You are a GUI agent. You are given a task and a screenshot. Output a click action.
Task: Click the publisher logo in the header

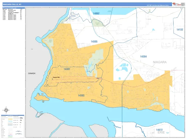(x=177, y=4)
